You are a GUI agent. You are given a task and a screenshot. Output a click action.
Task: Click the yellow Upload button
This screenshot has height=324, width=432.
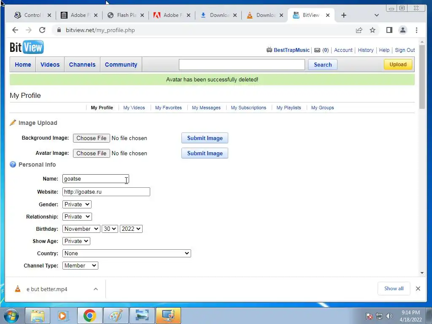click(x=398, y=65)
